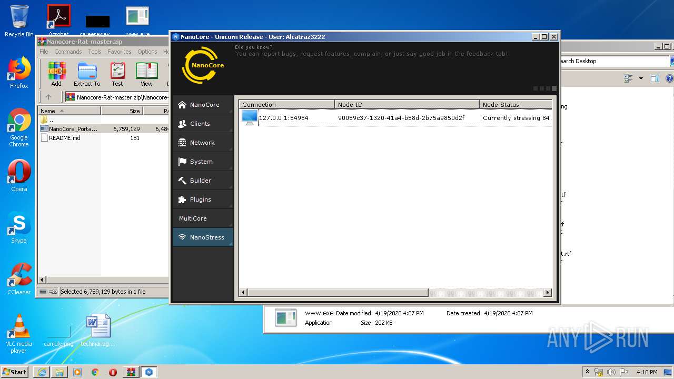The image size is (674, 379).
Task: Select the 127.0.0.1:54984 connection row
Action: (x=395, y=118)
